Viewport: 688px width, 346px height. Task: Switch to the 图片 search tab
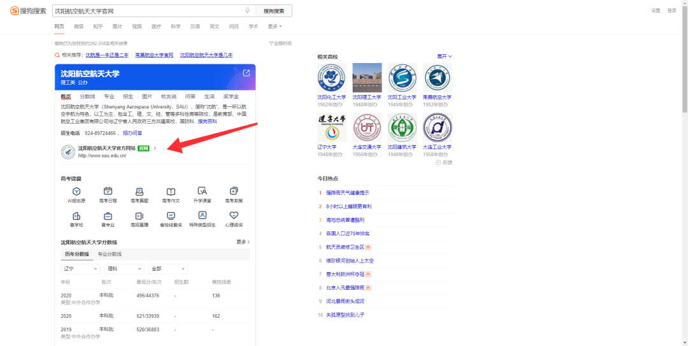coord(117,26)
